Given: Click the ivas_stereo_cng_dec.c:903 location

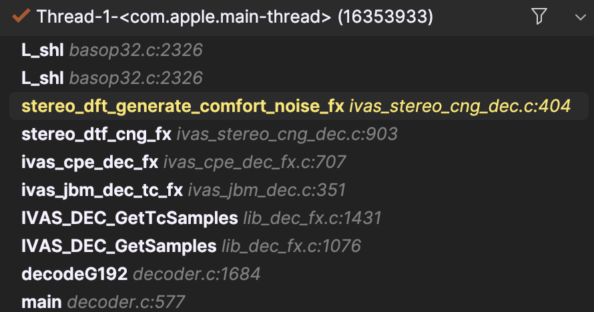Looking at the screenshot, I should click(x=287, y=134).
